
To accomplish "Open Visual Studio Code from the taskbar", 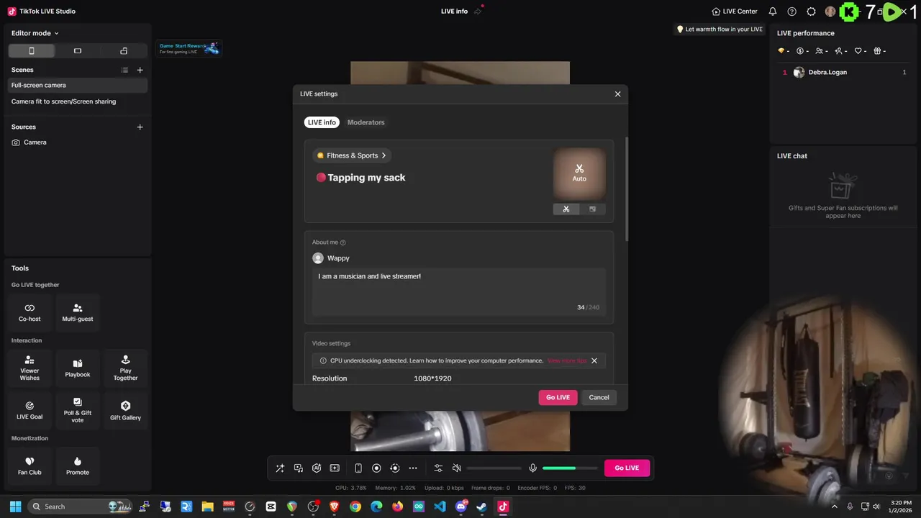I will 440,506.
